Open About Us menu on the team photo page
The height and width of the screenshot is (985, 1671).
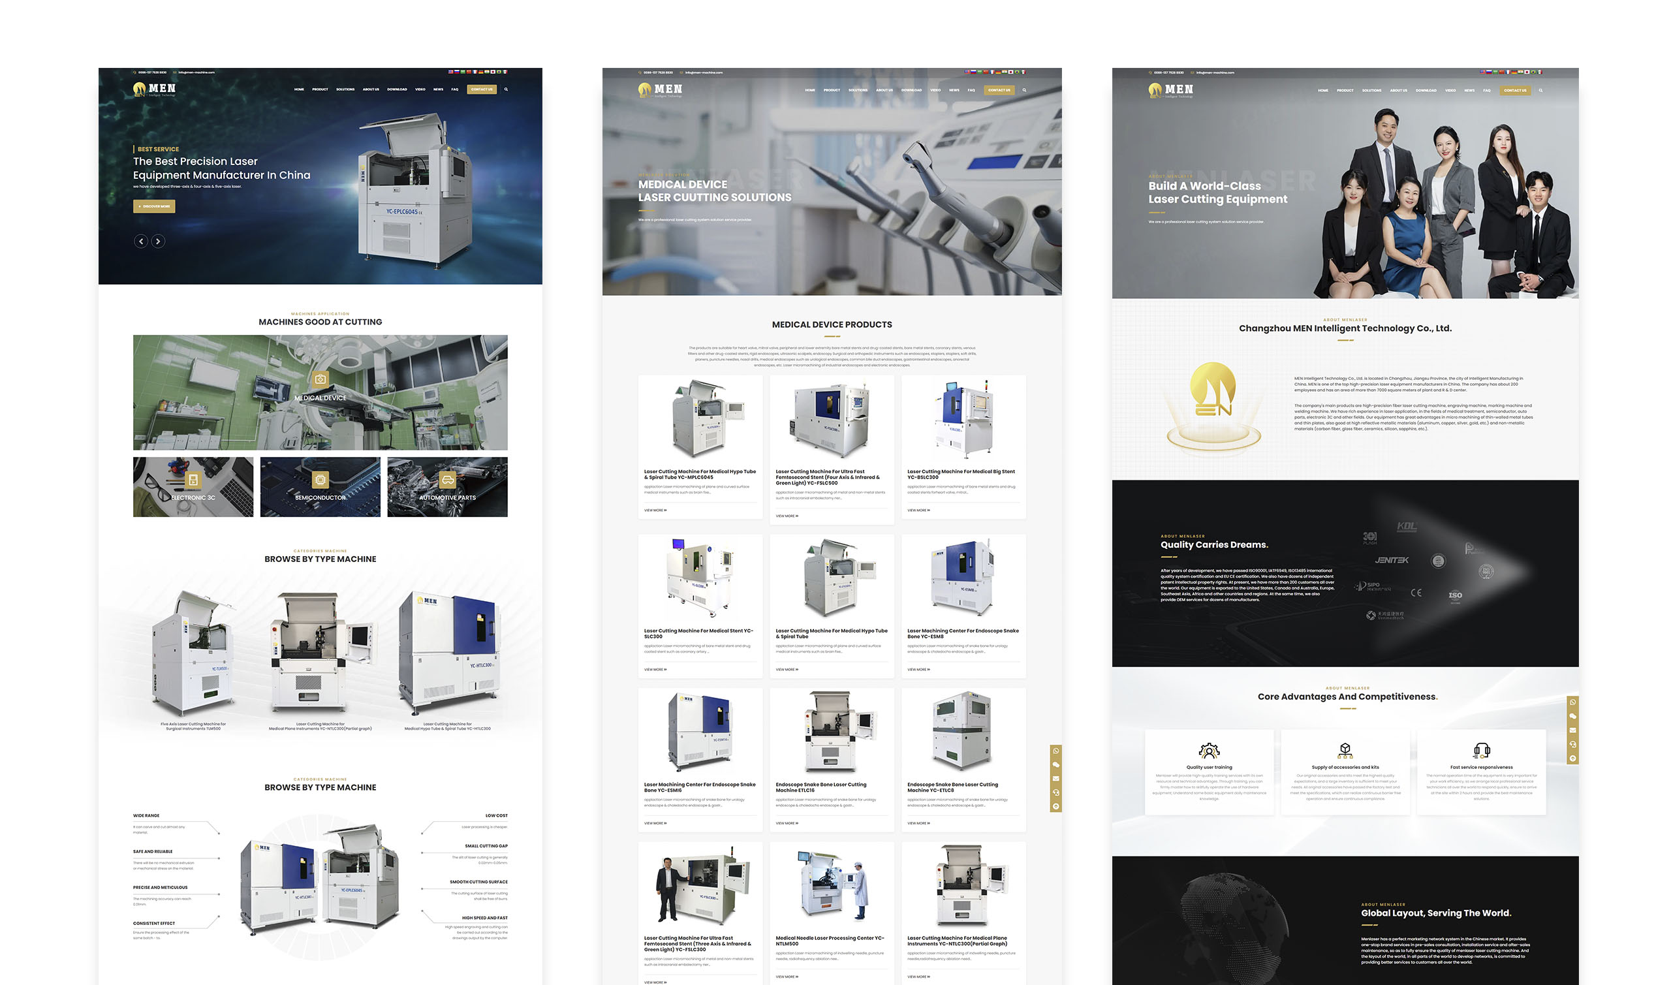point(1398,90)
